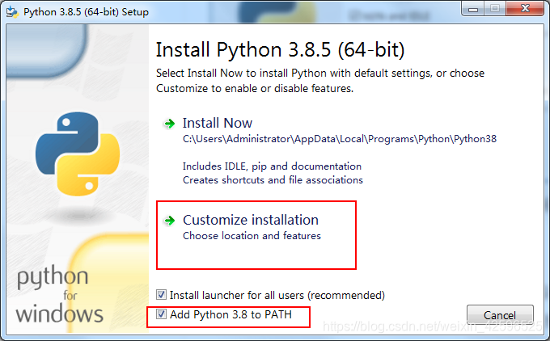Viewport: 550px width, 341px height.
Task: Click the Install Now green arrow icon
Action: (169, 124)
